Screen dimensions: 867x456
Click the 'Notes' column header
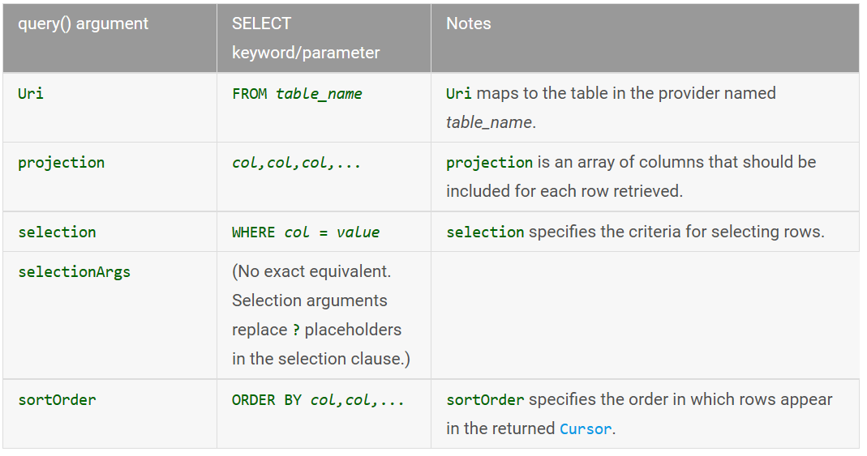coord(645,38)
